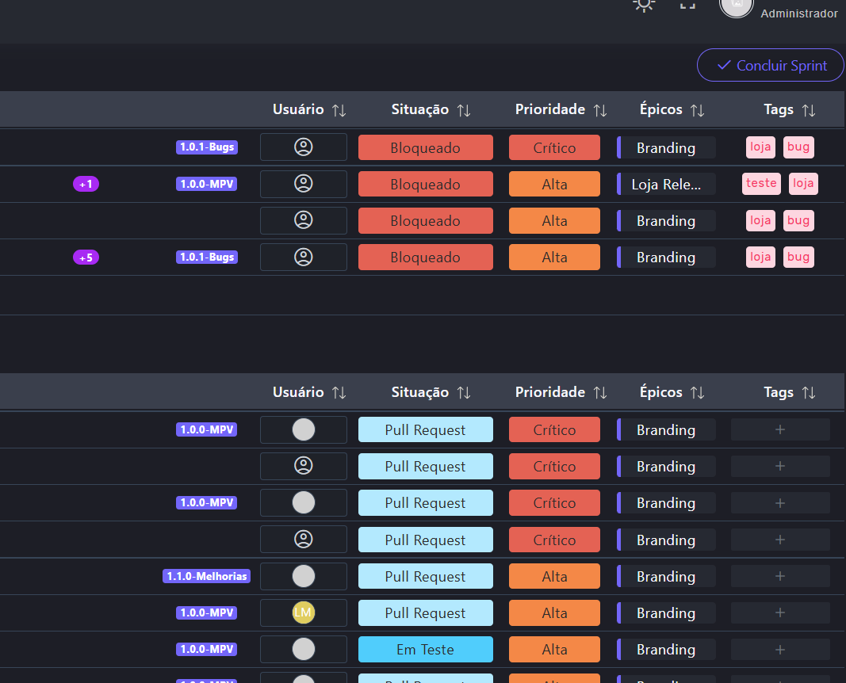Toggle the light theme sun icon
This screenshot has height=683, width=846.
tap(644, 4)
